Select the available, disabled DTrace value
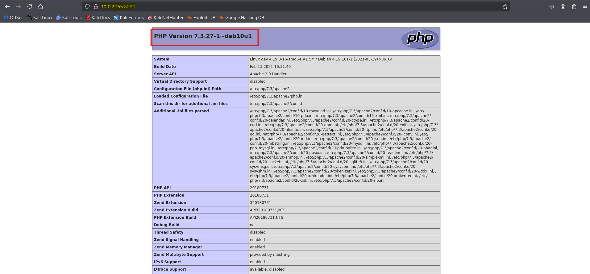590x274 pixels. coord(267,269)
